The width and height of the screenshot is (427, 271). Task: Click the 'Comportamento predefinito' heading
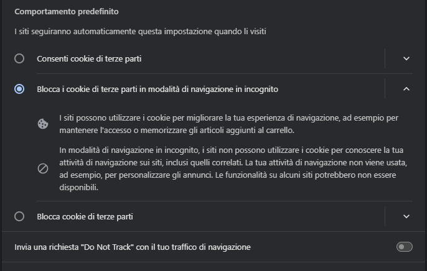(x=67, y=12)
